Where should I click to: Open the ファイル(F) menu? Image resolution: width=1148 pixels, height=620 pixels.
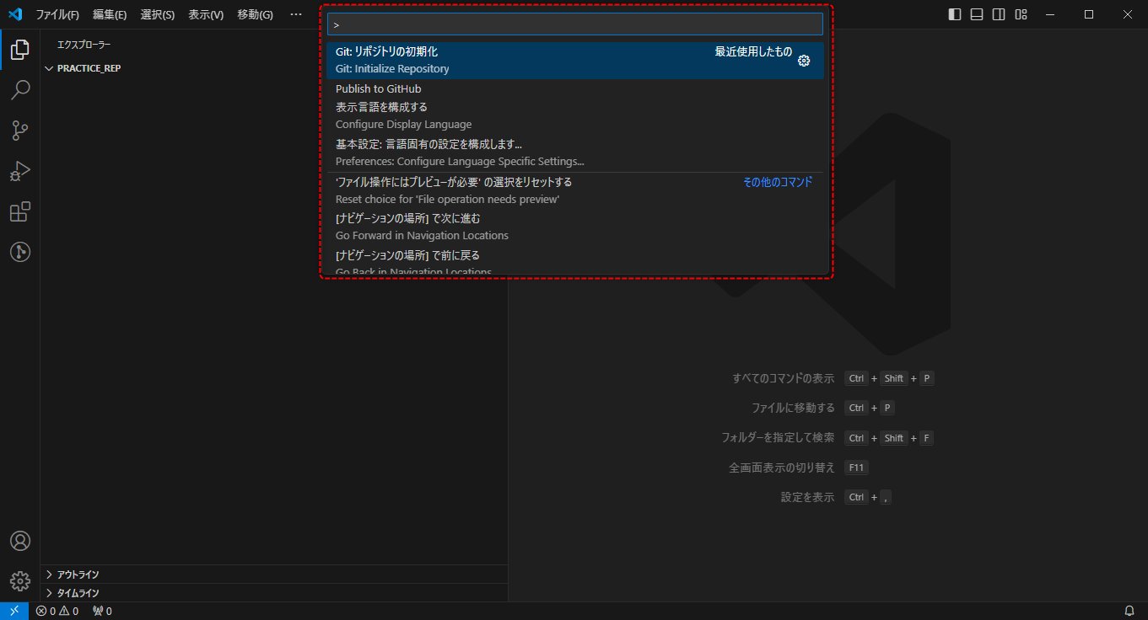coord(57,14)
